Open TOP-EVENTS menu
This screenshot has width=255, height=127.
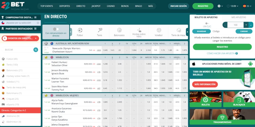47,6
